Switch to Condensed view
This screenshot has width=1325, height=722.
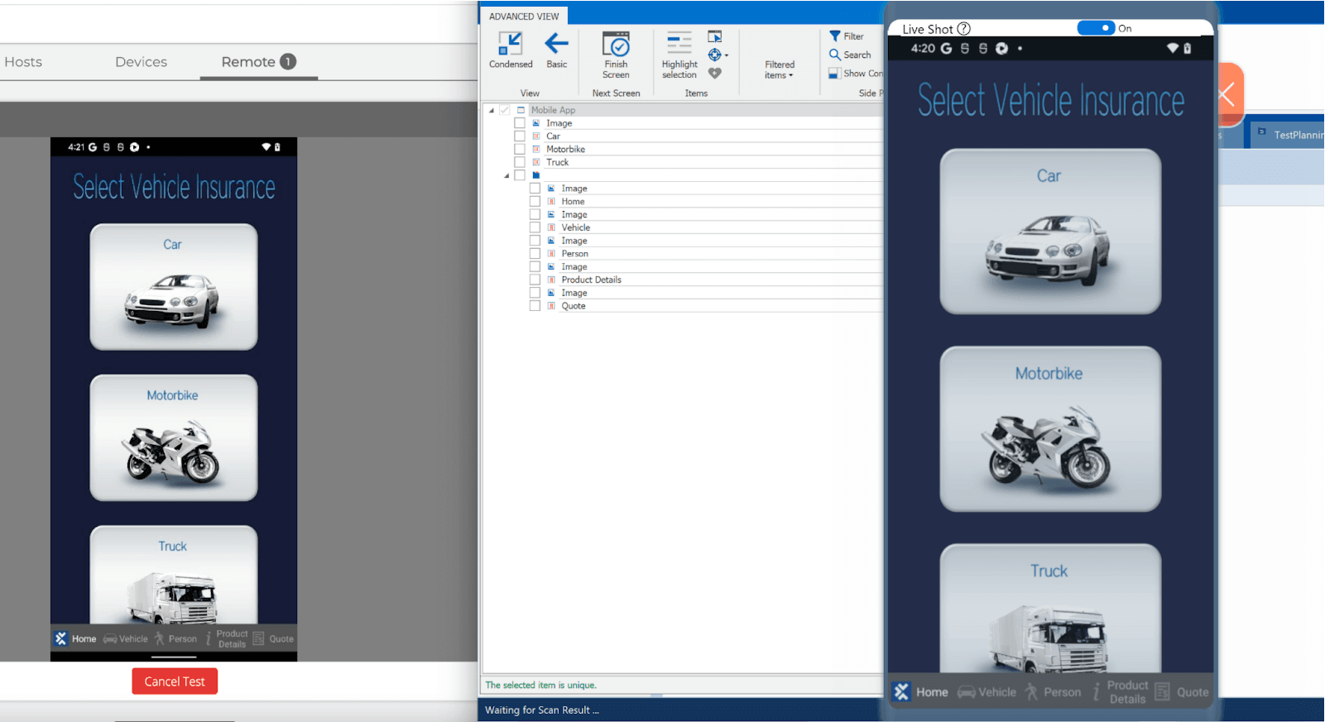coord(511,50)
